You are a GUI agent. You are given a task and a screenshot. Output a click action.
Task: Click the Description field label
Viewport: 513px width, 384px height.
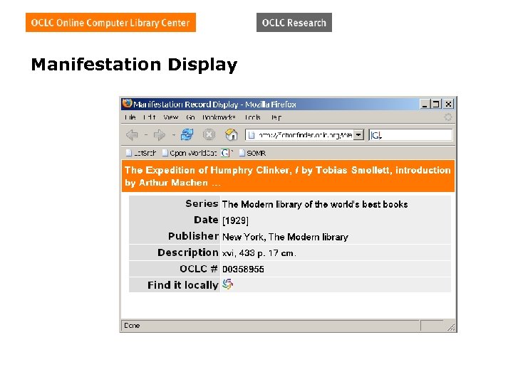(188, 252)
